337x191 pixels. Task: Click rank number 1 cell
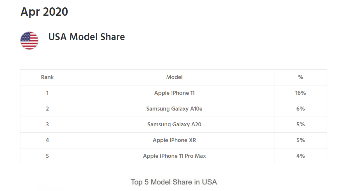(47, 93)
